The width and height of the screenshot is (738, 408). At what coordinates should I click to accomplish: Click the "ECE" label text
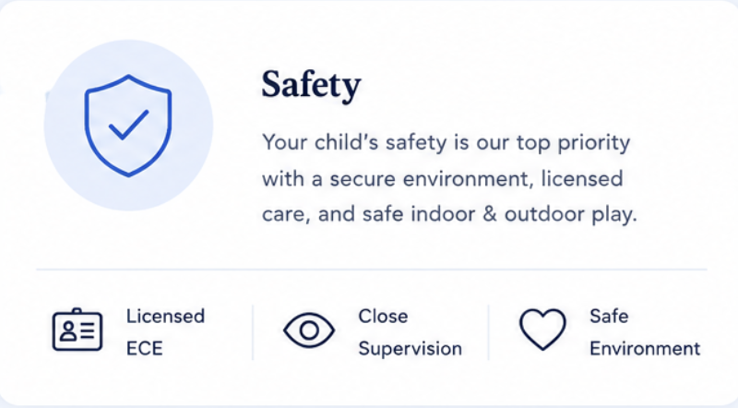click(x=145, y=349)
